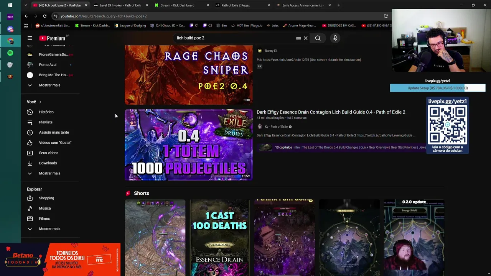Click the magnifier search button
Image resolution: width=491 pixels, height=276 pixels.
318,38
